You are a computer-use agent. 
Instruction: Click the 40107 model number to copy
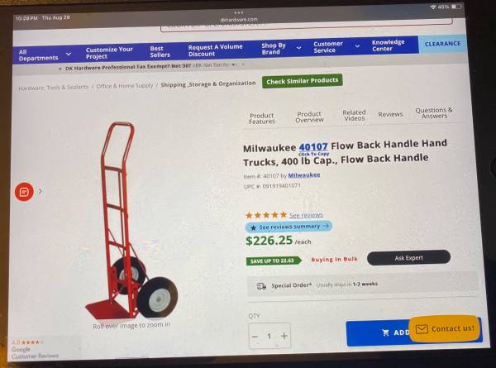tap(313, 147)
